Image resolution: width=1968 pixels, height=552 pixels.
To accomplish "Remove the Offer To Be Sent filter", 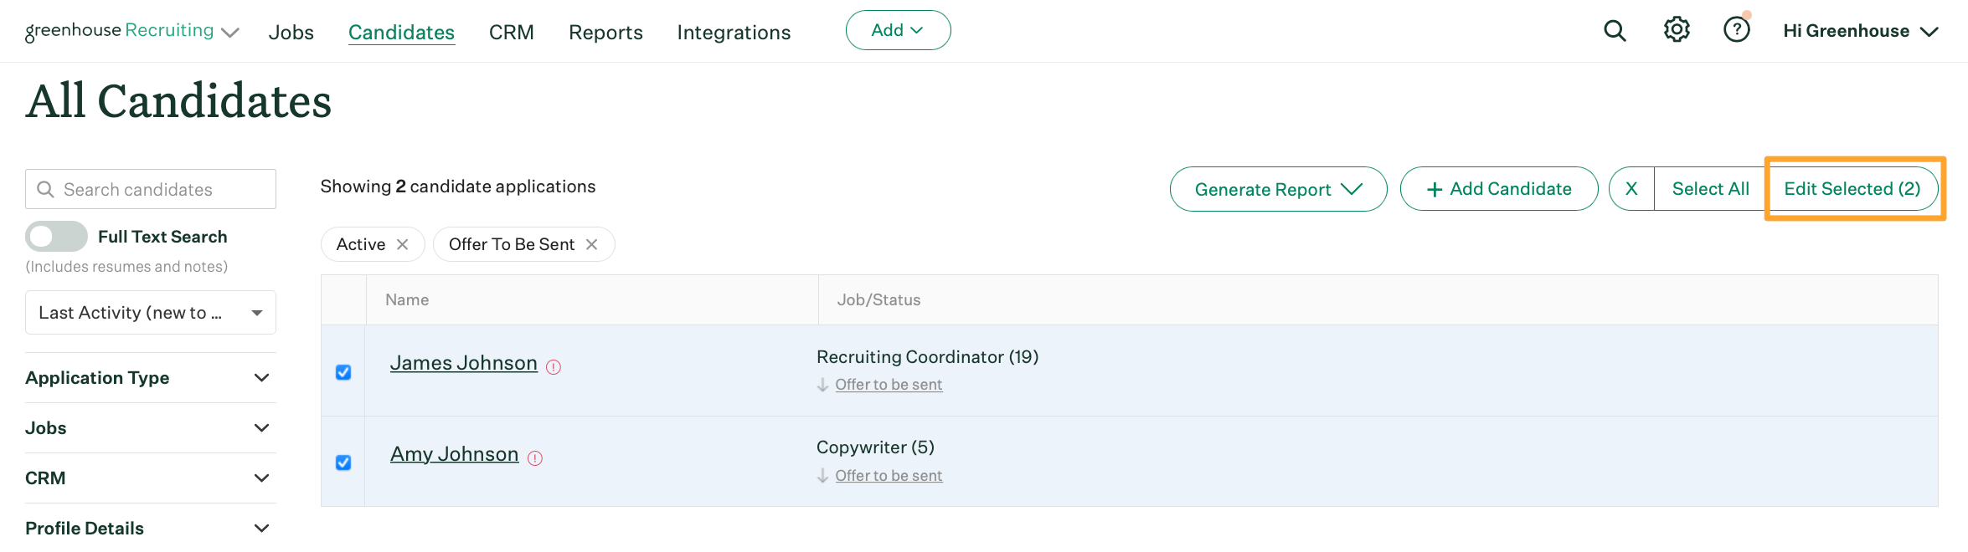I will [x=592, y=244].
